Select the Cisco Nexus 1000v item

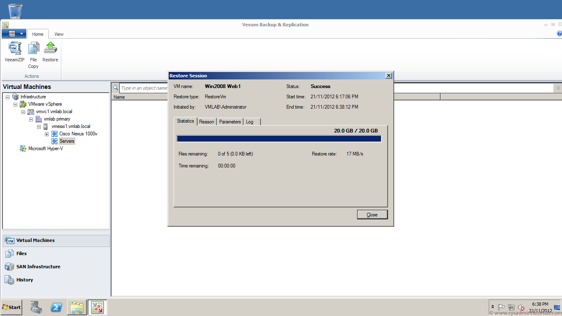tap(78, 134)
